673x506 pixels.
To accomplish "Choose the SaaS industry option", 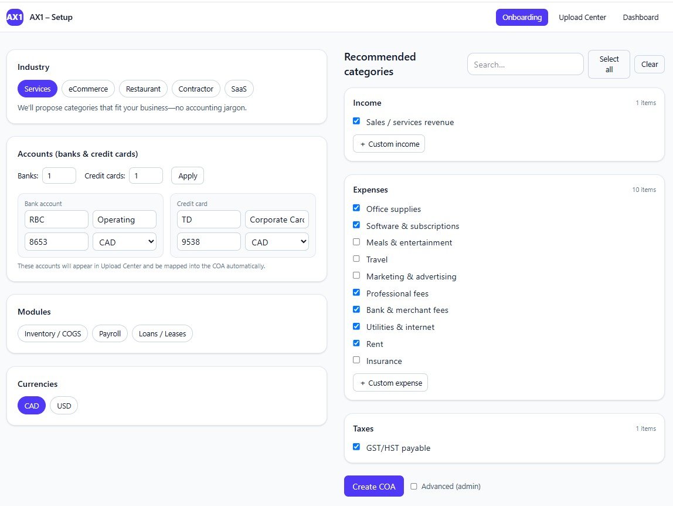I will pyautogui.click(x=239, y=89).
